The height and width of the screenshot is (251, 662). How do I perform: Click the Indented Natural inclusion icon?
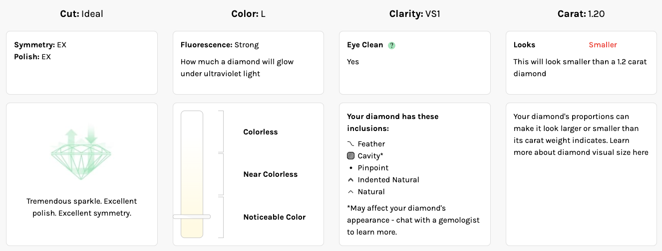pyautogui.click(x=350, y=180)
